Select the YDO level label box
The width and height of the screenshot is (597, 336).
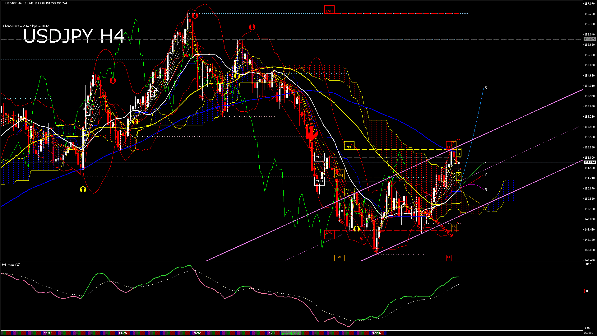[x=319, y=181]
